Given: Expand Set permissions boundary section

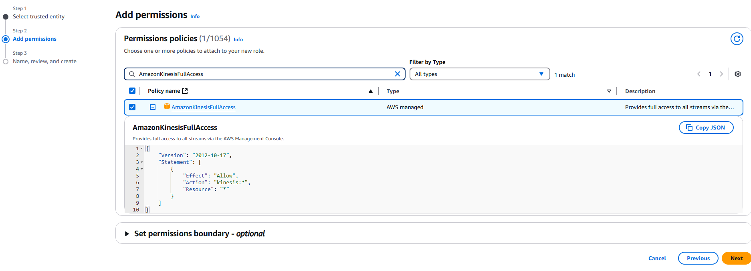Looking at the screenshot, I should 127,234.
